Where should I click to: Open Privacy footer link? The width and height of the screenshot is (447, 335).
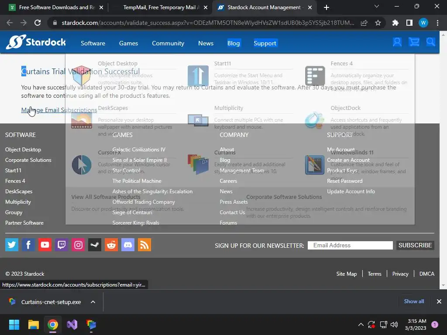click(x=400, y=274)
